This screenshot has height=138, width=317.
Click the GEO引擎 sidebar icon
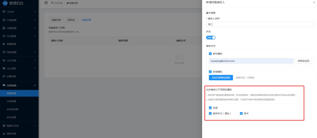(4, 60)
